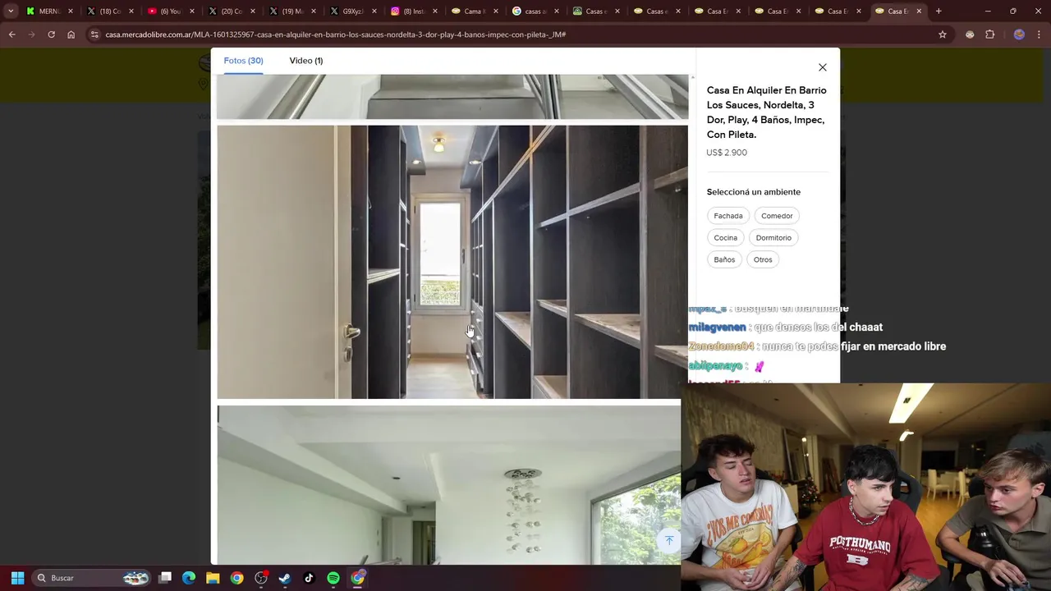Open the active Chrome window with profile badge
The width and height of the screenshot is (1051, 591).
click(x=357, y=578)
